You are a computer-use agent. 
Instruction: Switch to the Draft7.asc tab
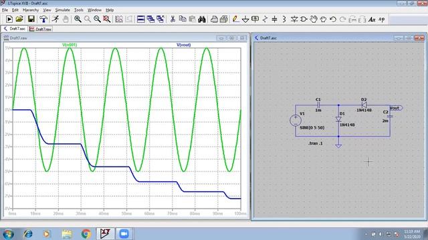(15, 29)
